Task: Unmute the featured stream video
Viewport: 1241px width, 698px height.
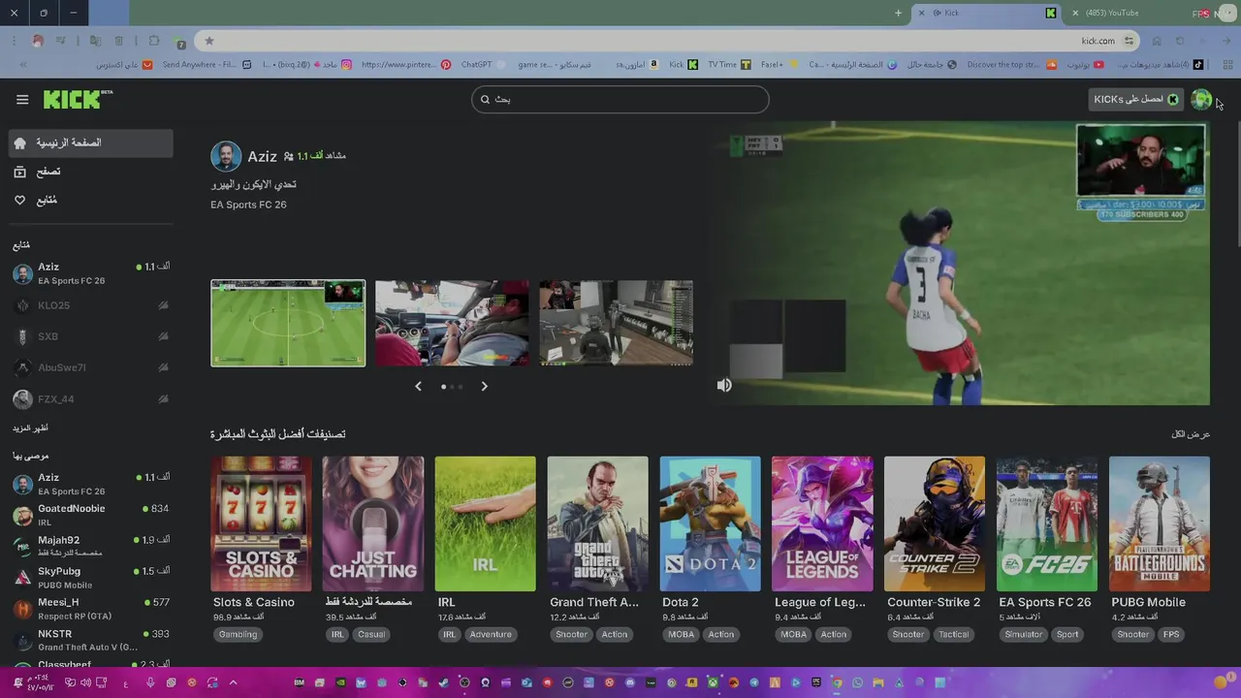Action: (x=724, y=385)
